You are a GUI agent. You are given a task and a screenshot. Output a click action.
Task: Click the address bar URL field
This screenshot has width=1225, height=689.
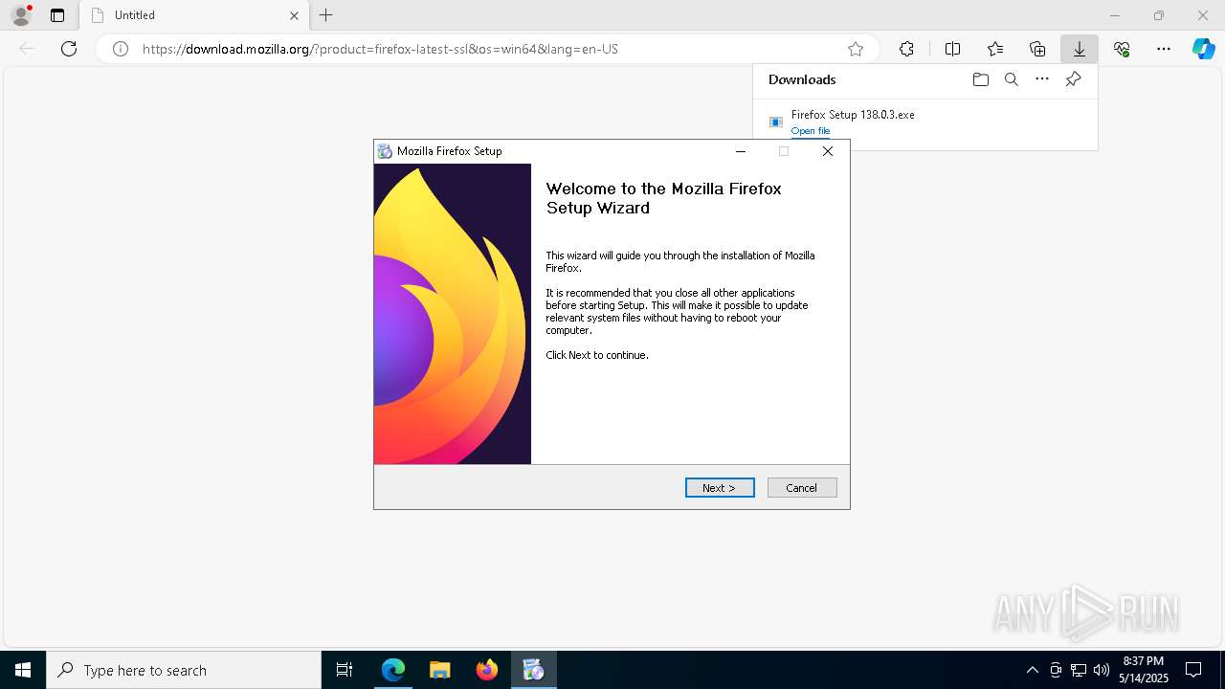click(488, 49)
